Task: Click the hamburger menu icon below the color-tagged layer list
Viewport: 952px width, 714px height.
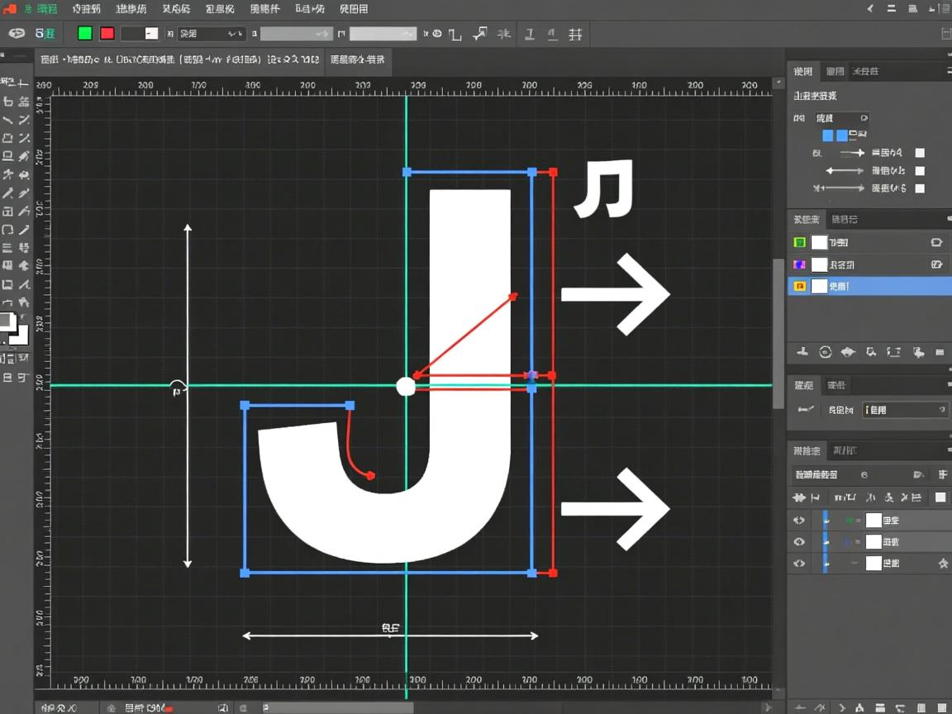Action: pyautogui.click(x=940, y=352)
